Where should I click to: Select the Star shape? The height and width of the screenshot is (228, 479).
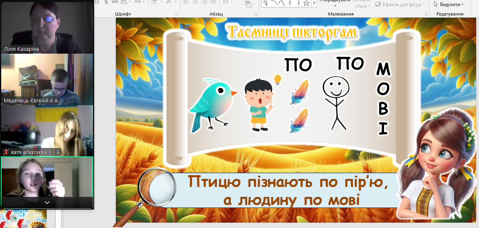[x=306, y=3]
